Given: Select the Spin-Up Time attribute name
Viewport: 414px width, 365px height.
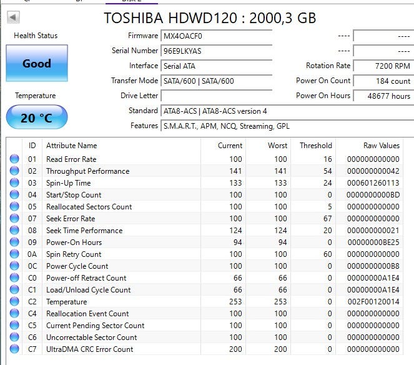Looking at the screenshot, I should point(69,183).
